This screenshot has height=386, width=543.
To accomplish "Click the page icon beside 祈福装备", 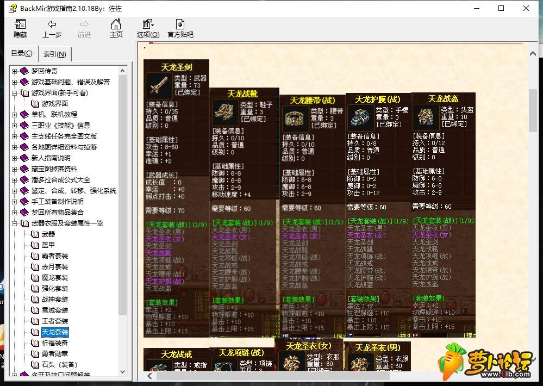I will click(x=35, y=343).
